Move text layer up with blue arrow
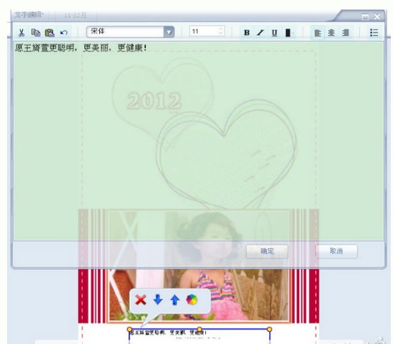 point(175,299)
